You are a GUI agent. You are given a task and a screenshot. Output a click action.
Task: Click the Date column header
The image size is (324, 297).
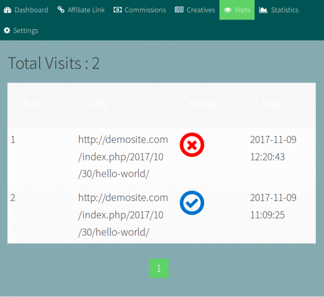coord(273,104)
